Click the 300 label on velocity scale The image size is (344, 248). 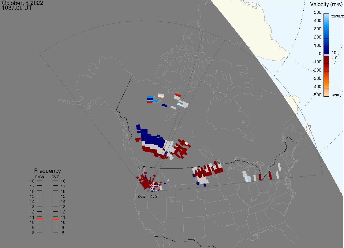pos(317,29)
